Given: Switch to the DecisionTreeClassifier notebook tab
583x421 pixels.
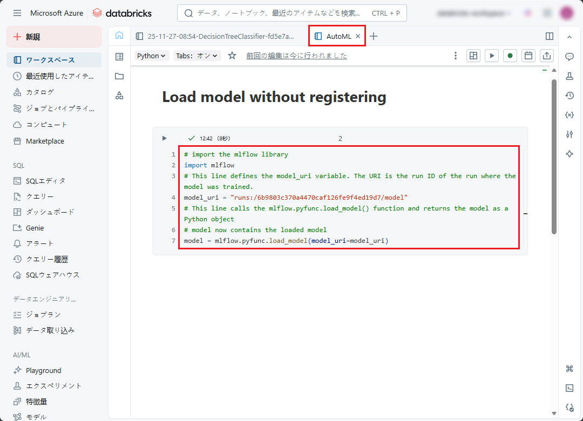Looking at the screenshot, I should [216, 36].
